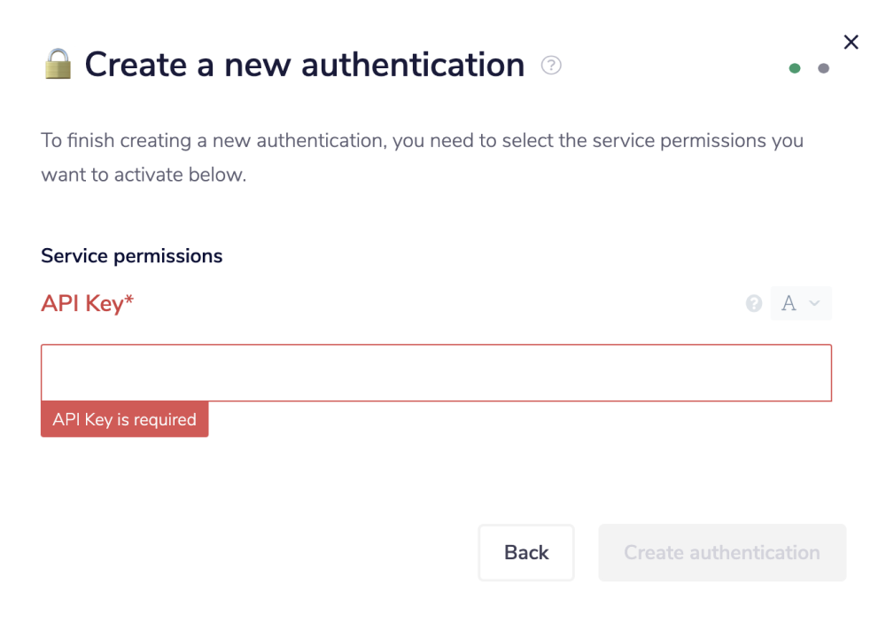
Task: Open the help icon next to the heading
Action: point(551,65)
